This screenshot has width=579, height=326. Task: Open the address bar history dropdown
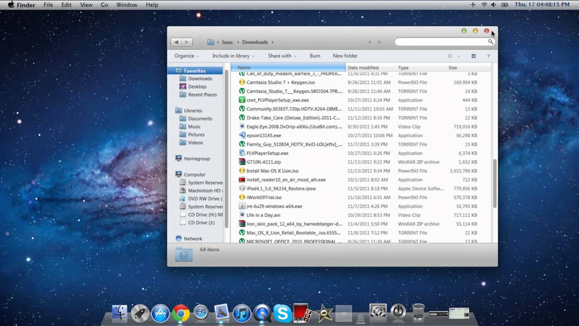pyautogui.click(x=370, y=42)
